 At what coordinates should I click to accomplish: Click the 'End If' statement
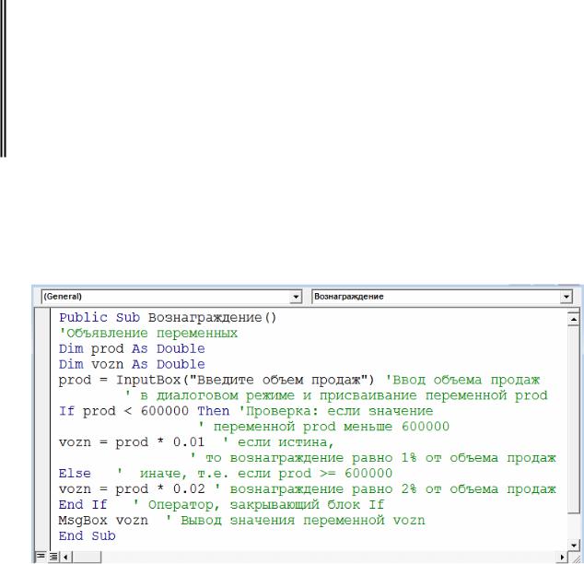click(x=83, y=505)
